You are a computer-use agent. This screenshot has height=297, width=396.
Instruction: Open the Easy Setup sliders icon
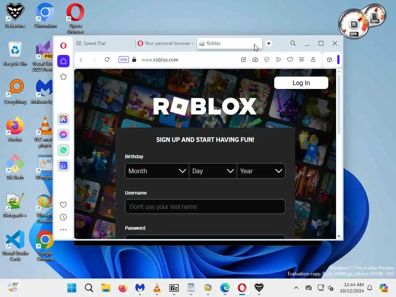(x=302, y=60)
